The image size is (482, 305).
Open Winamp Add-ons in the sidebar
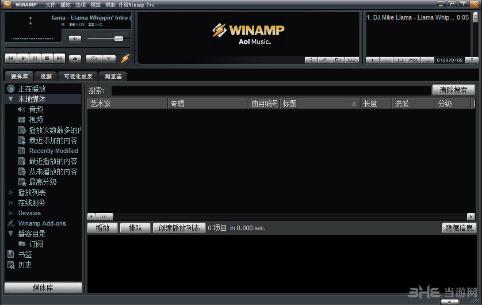(x=42, y=223)
